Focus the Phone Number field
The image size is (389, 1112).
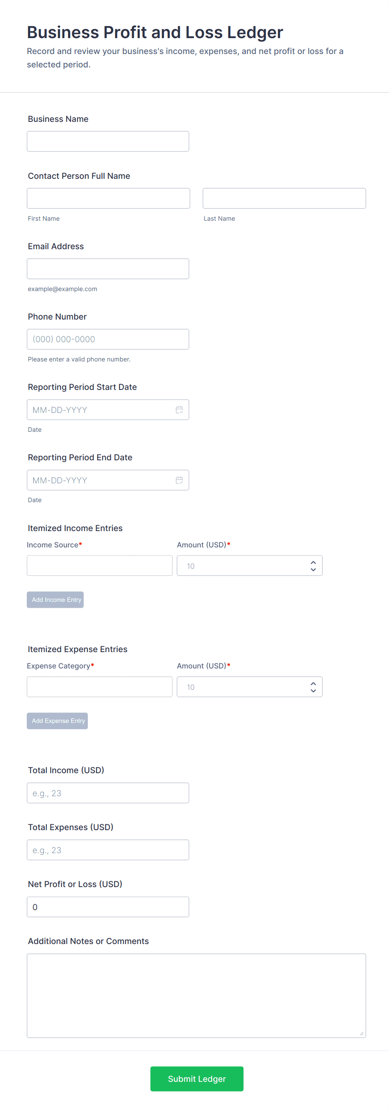click(108, 339)
